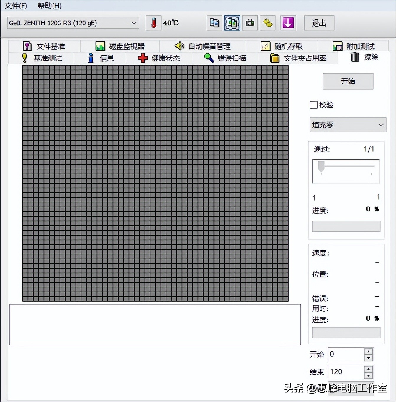Click the 结束 position input field
The height and width of the screenshot is (402, 396).
(x=346, y=372)
